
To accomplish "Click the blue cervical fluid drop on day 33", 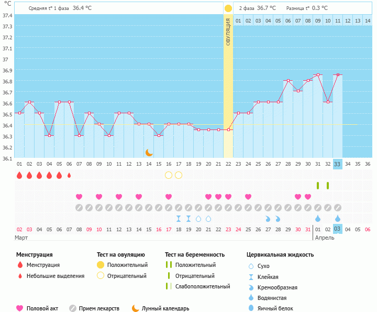I will tap(338, 219).
